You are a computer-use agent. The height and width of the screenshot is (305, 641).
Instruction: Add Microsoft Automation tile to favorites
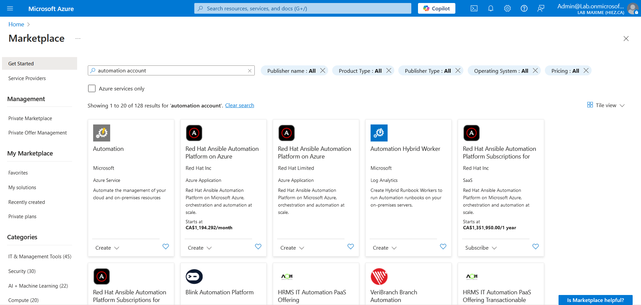[166, 247]
